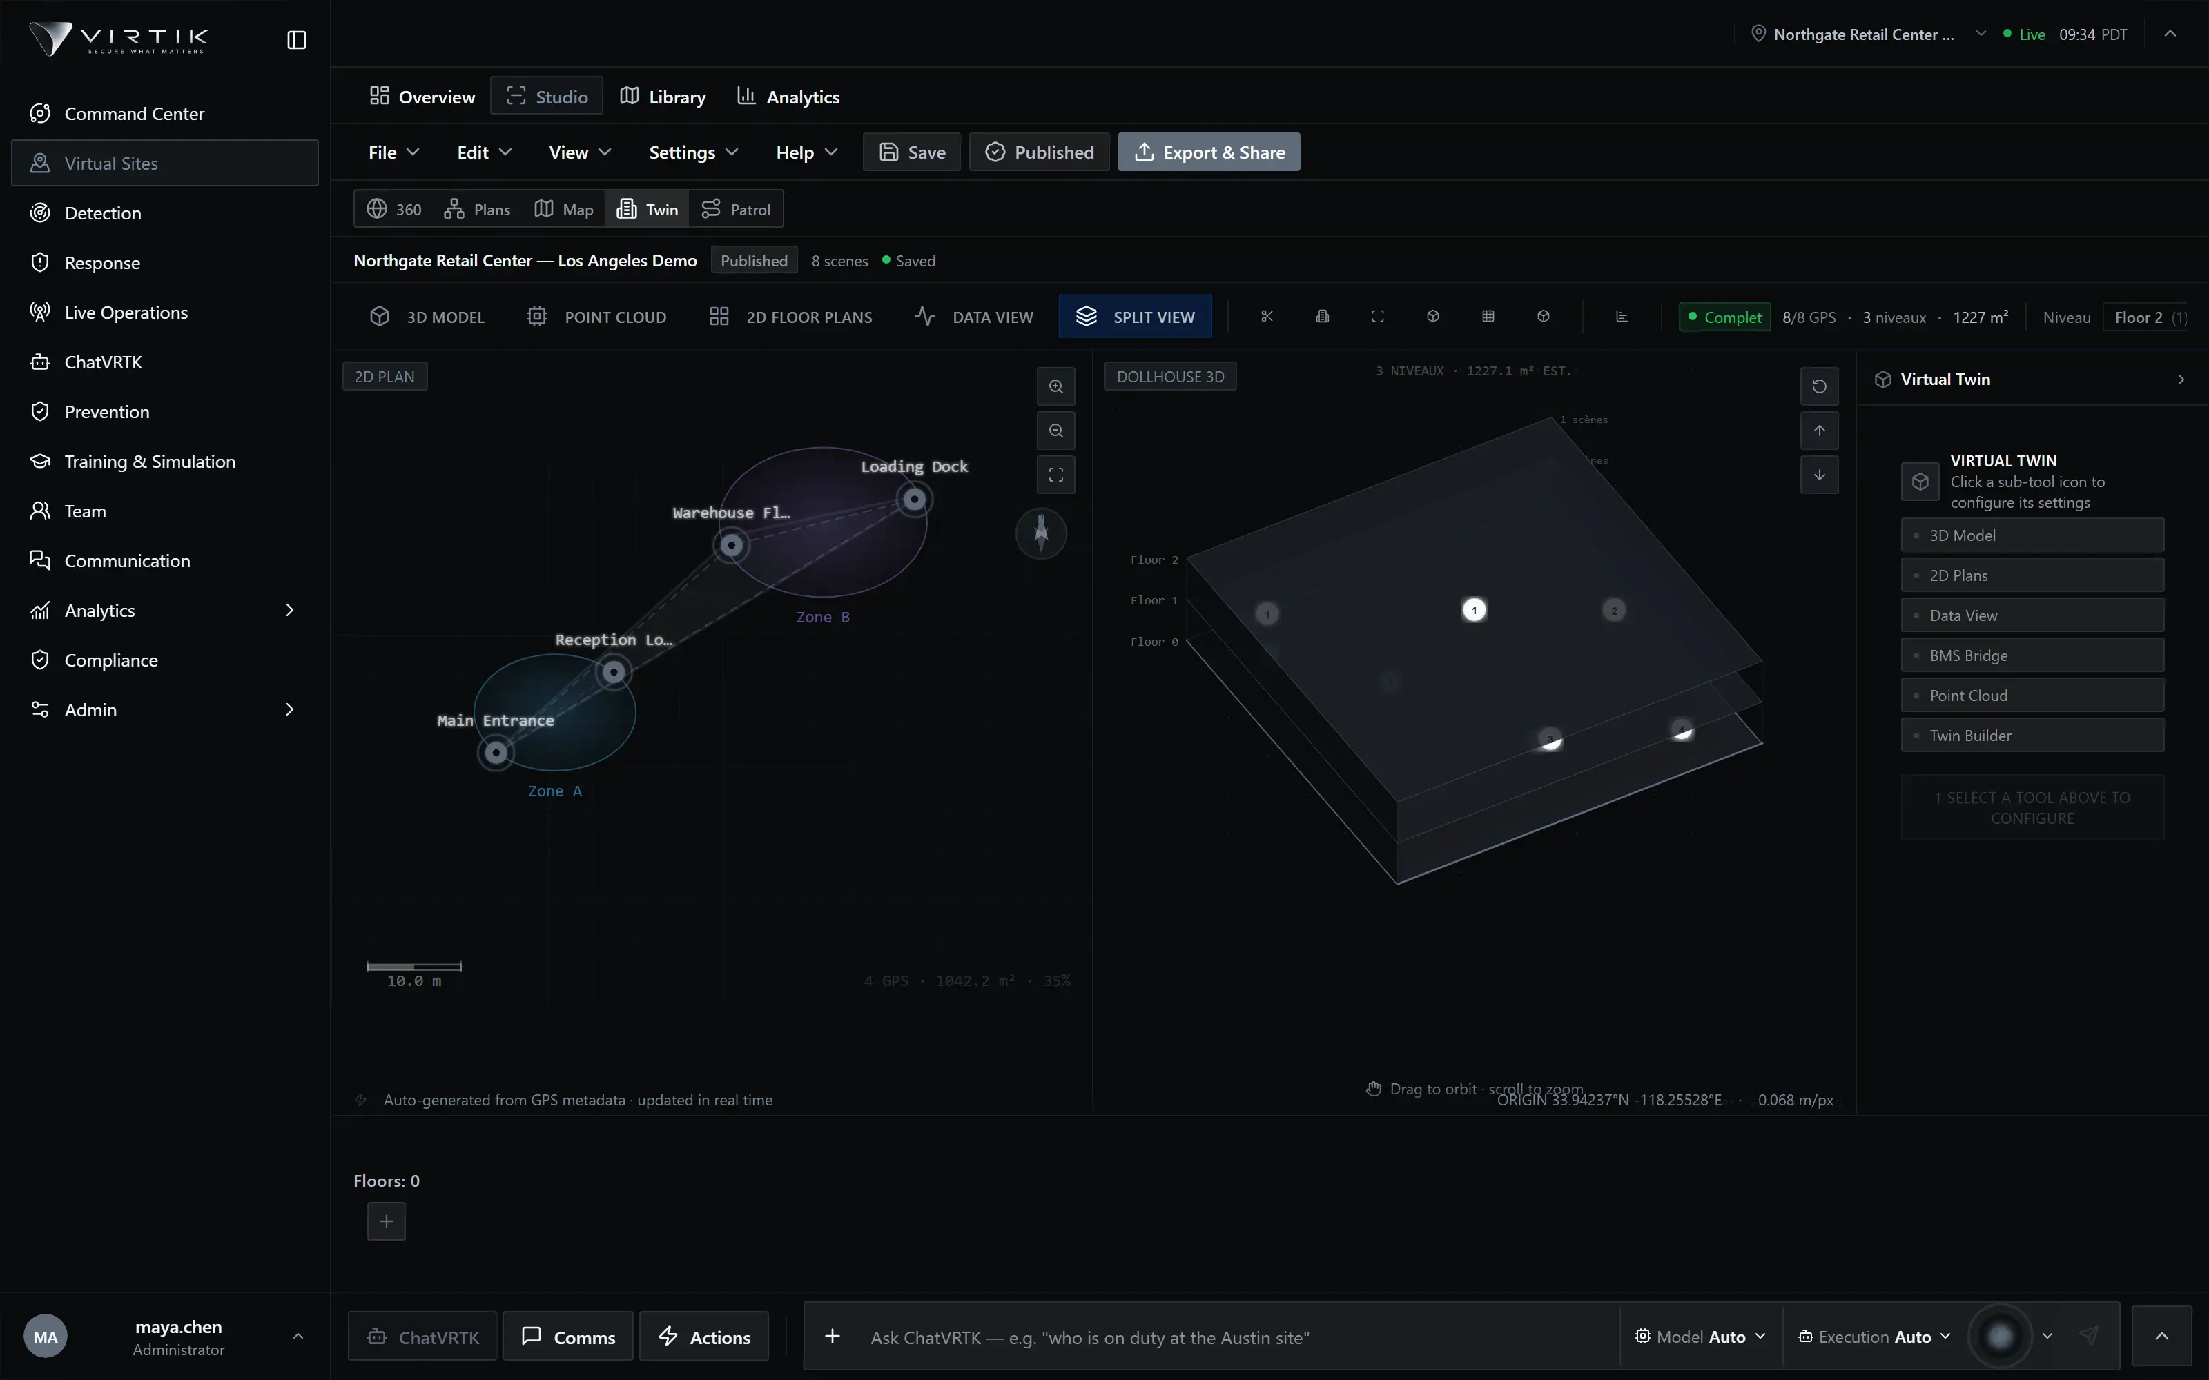
Task: Move up one floor with up arrow
Action: tap(1819, 431)
